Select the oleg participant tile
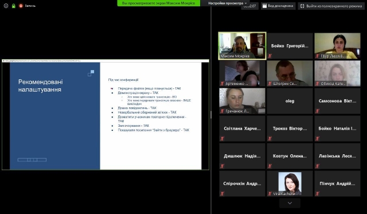Screen dimensions: 367x214 click(x=290, y=101)
